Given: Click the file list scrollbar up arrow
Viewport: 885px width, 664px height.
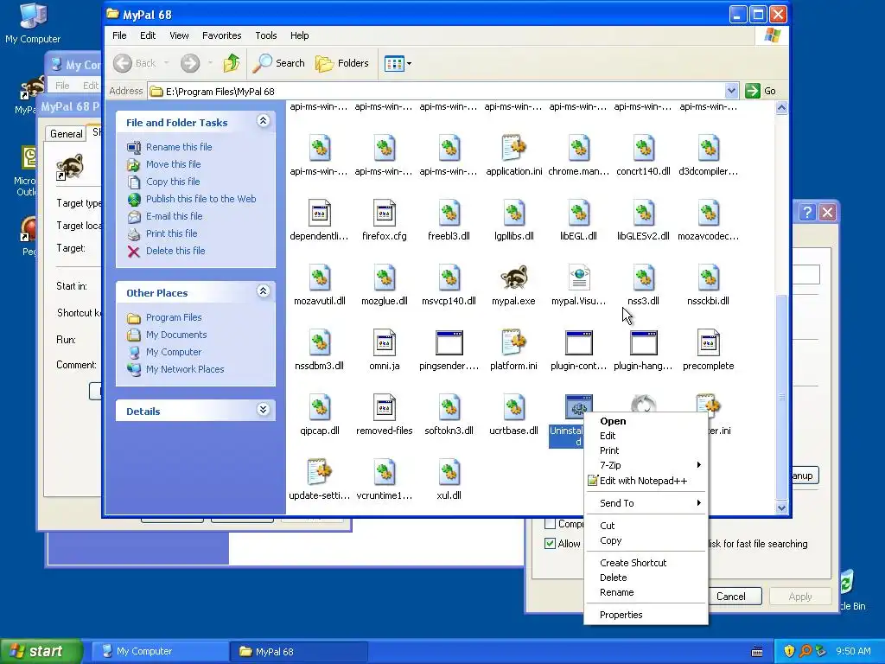Looking at the screenshot, I should (781, 108).
